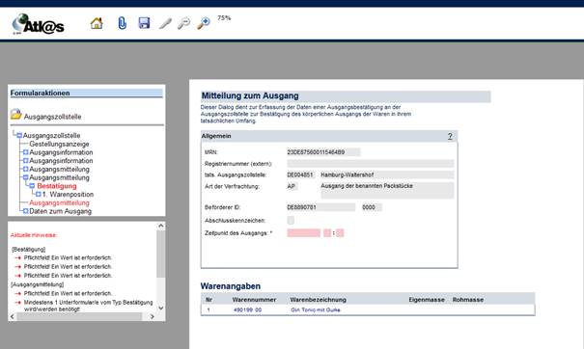Click the Atlas logo
This screenshot has height=349, width=584.
tap(38, 24)
